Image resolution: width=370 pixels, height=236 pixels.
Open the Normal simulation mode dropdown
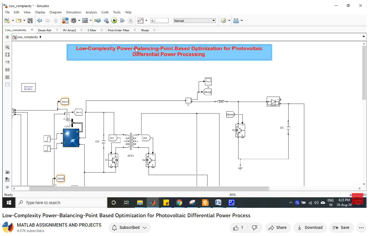point(195,20)
